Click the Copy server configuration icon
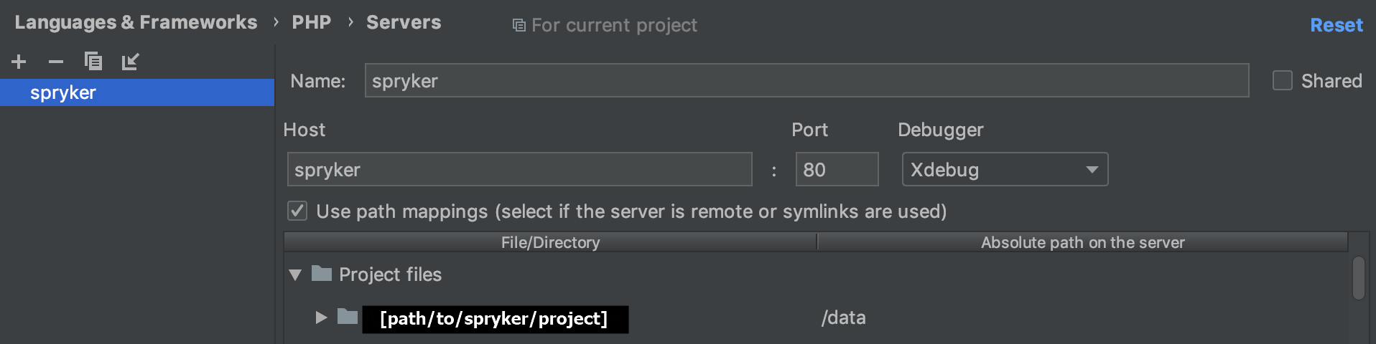This screenshot has width=1376, height=344. click(93, 62)
